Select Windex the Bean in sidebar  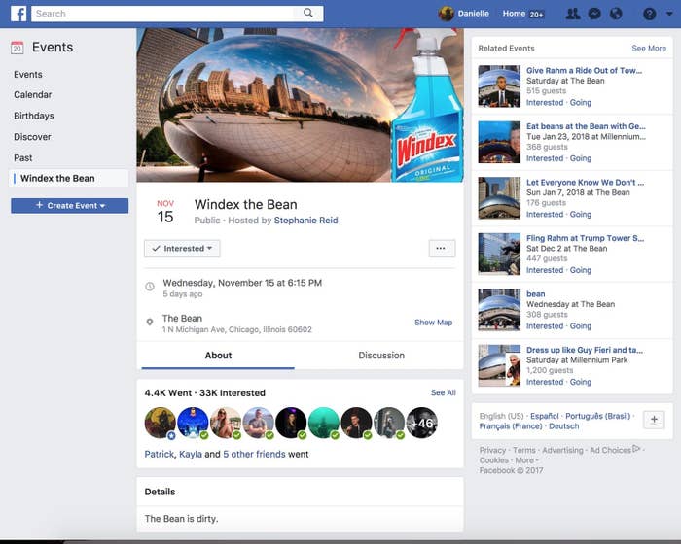pos(69,179)
